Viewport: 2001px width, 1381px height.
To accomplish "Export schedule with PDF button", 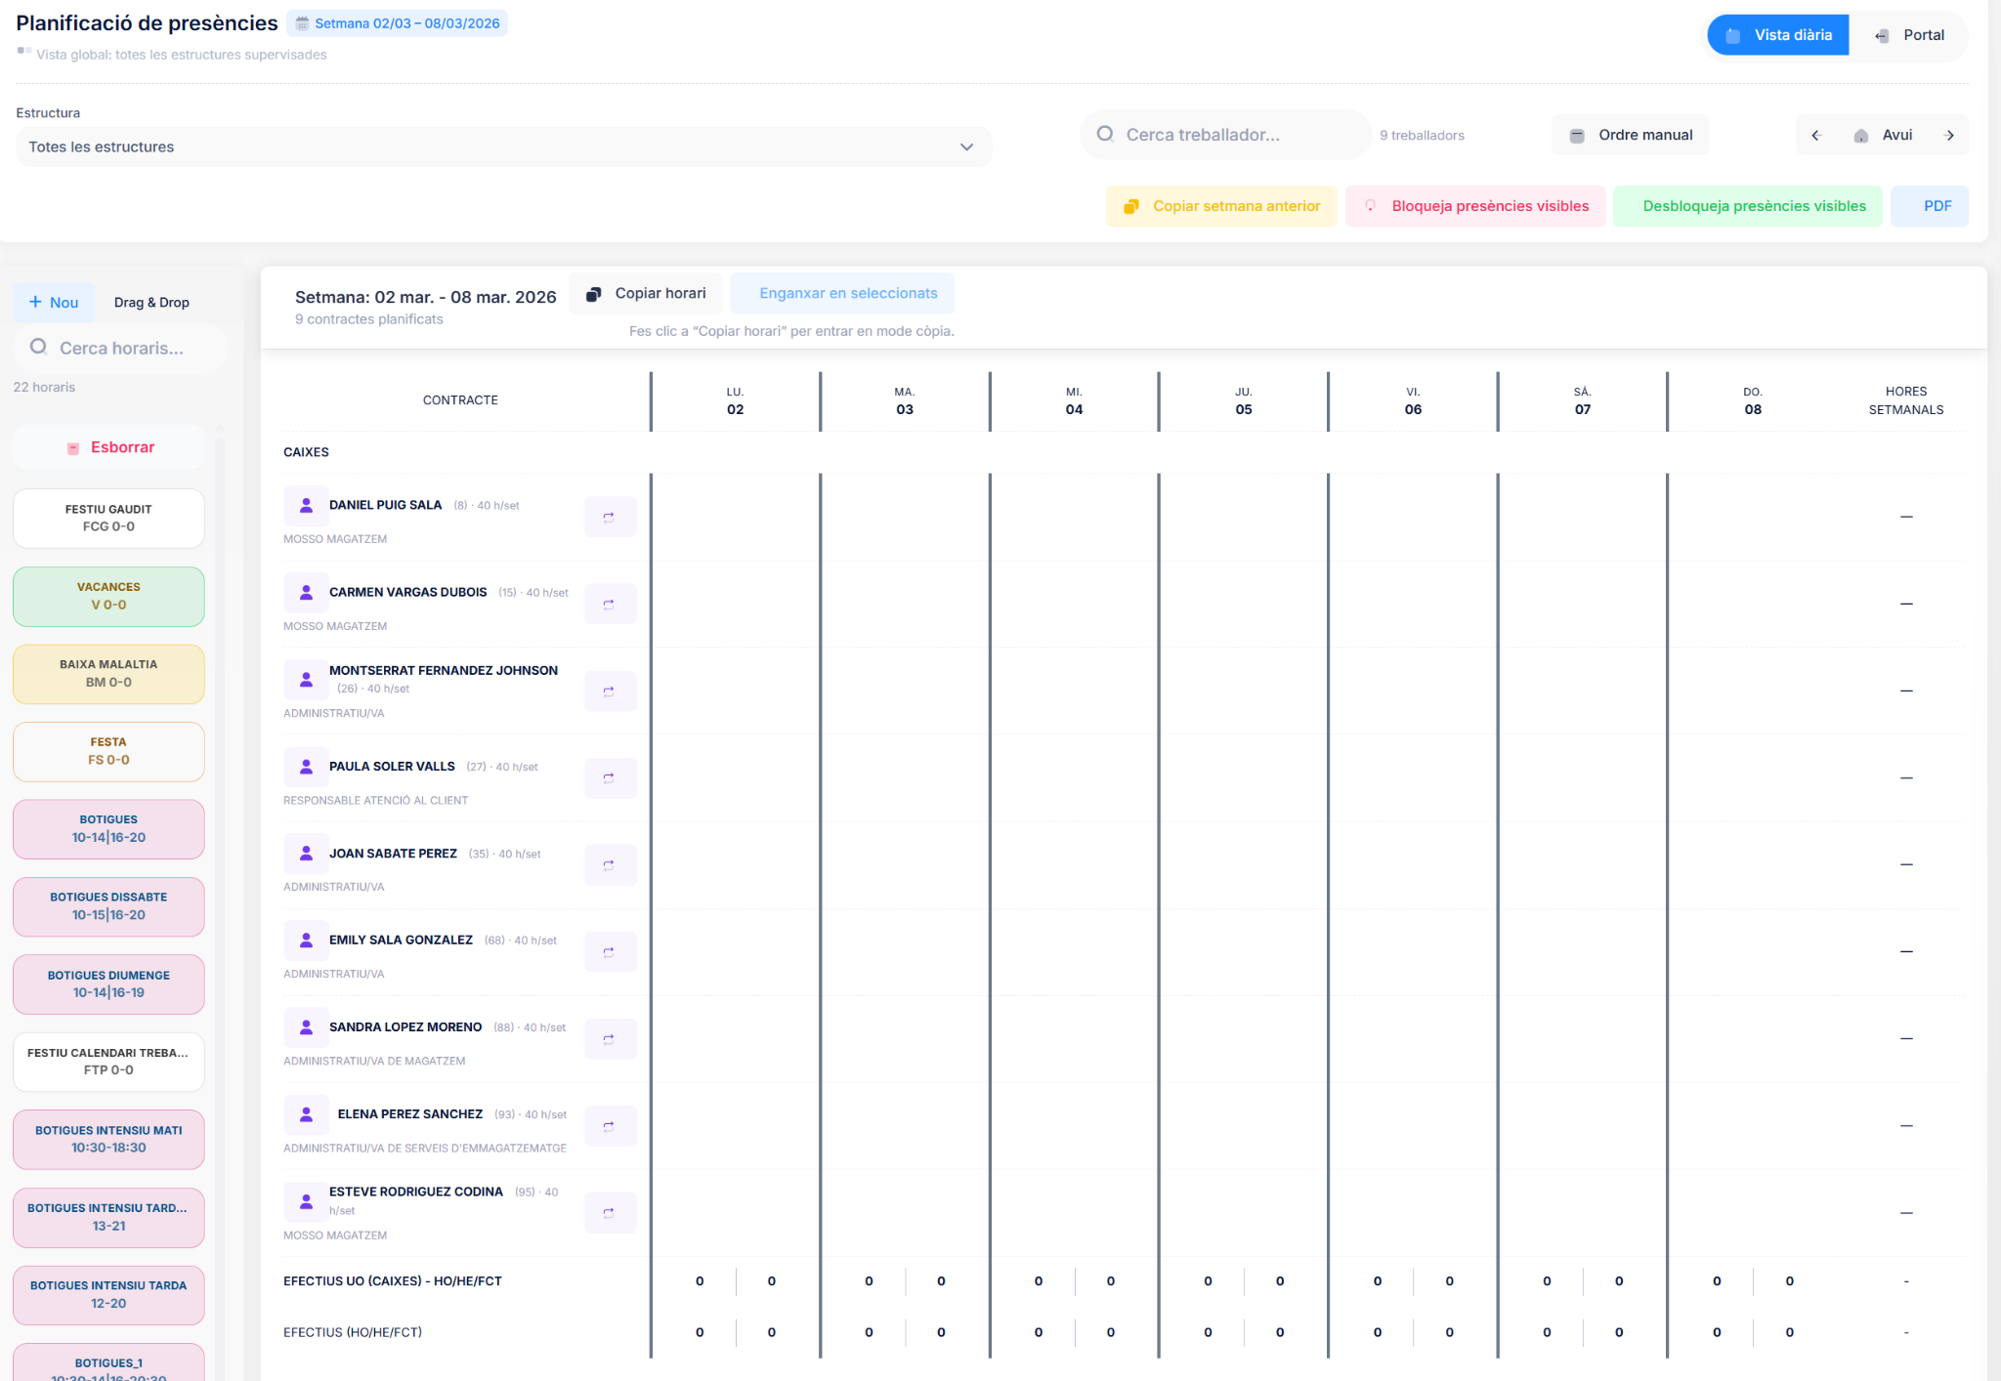I will (1930, 206).
